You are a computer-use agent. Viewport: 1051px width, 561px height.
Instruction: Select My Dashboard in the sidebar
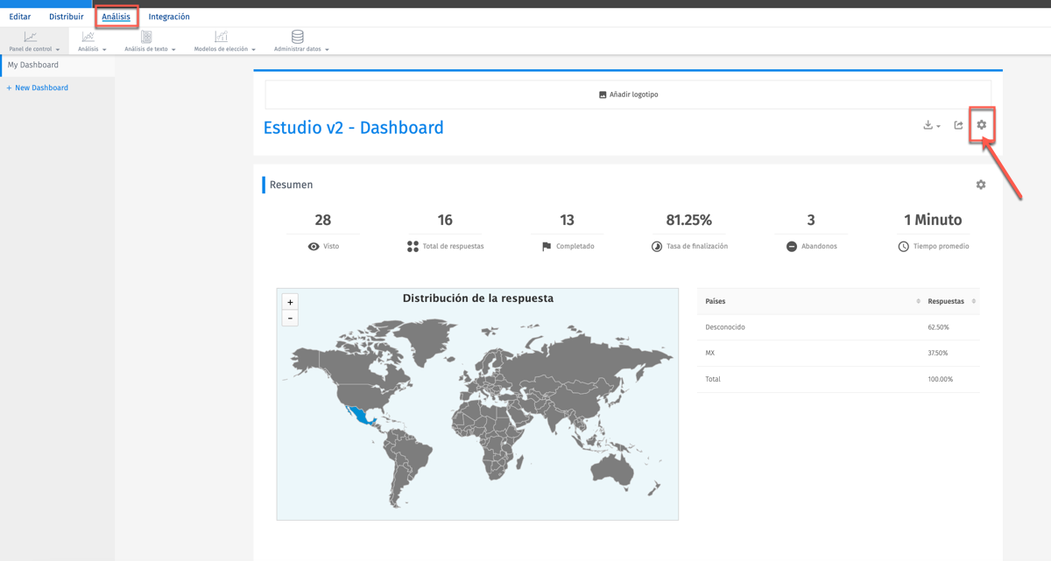coord(57,66)
